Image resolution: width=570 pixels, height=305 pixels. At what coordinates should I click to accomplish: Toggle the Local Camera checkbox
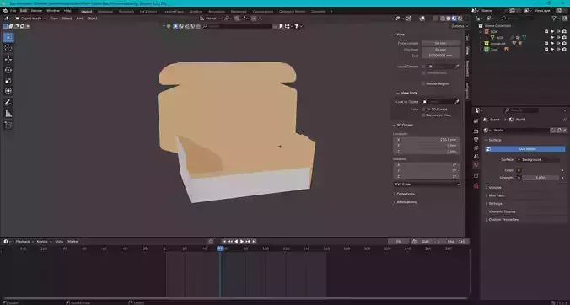[x=423, y=67]
